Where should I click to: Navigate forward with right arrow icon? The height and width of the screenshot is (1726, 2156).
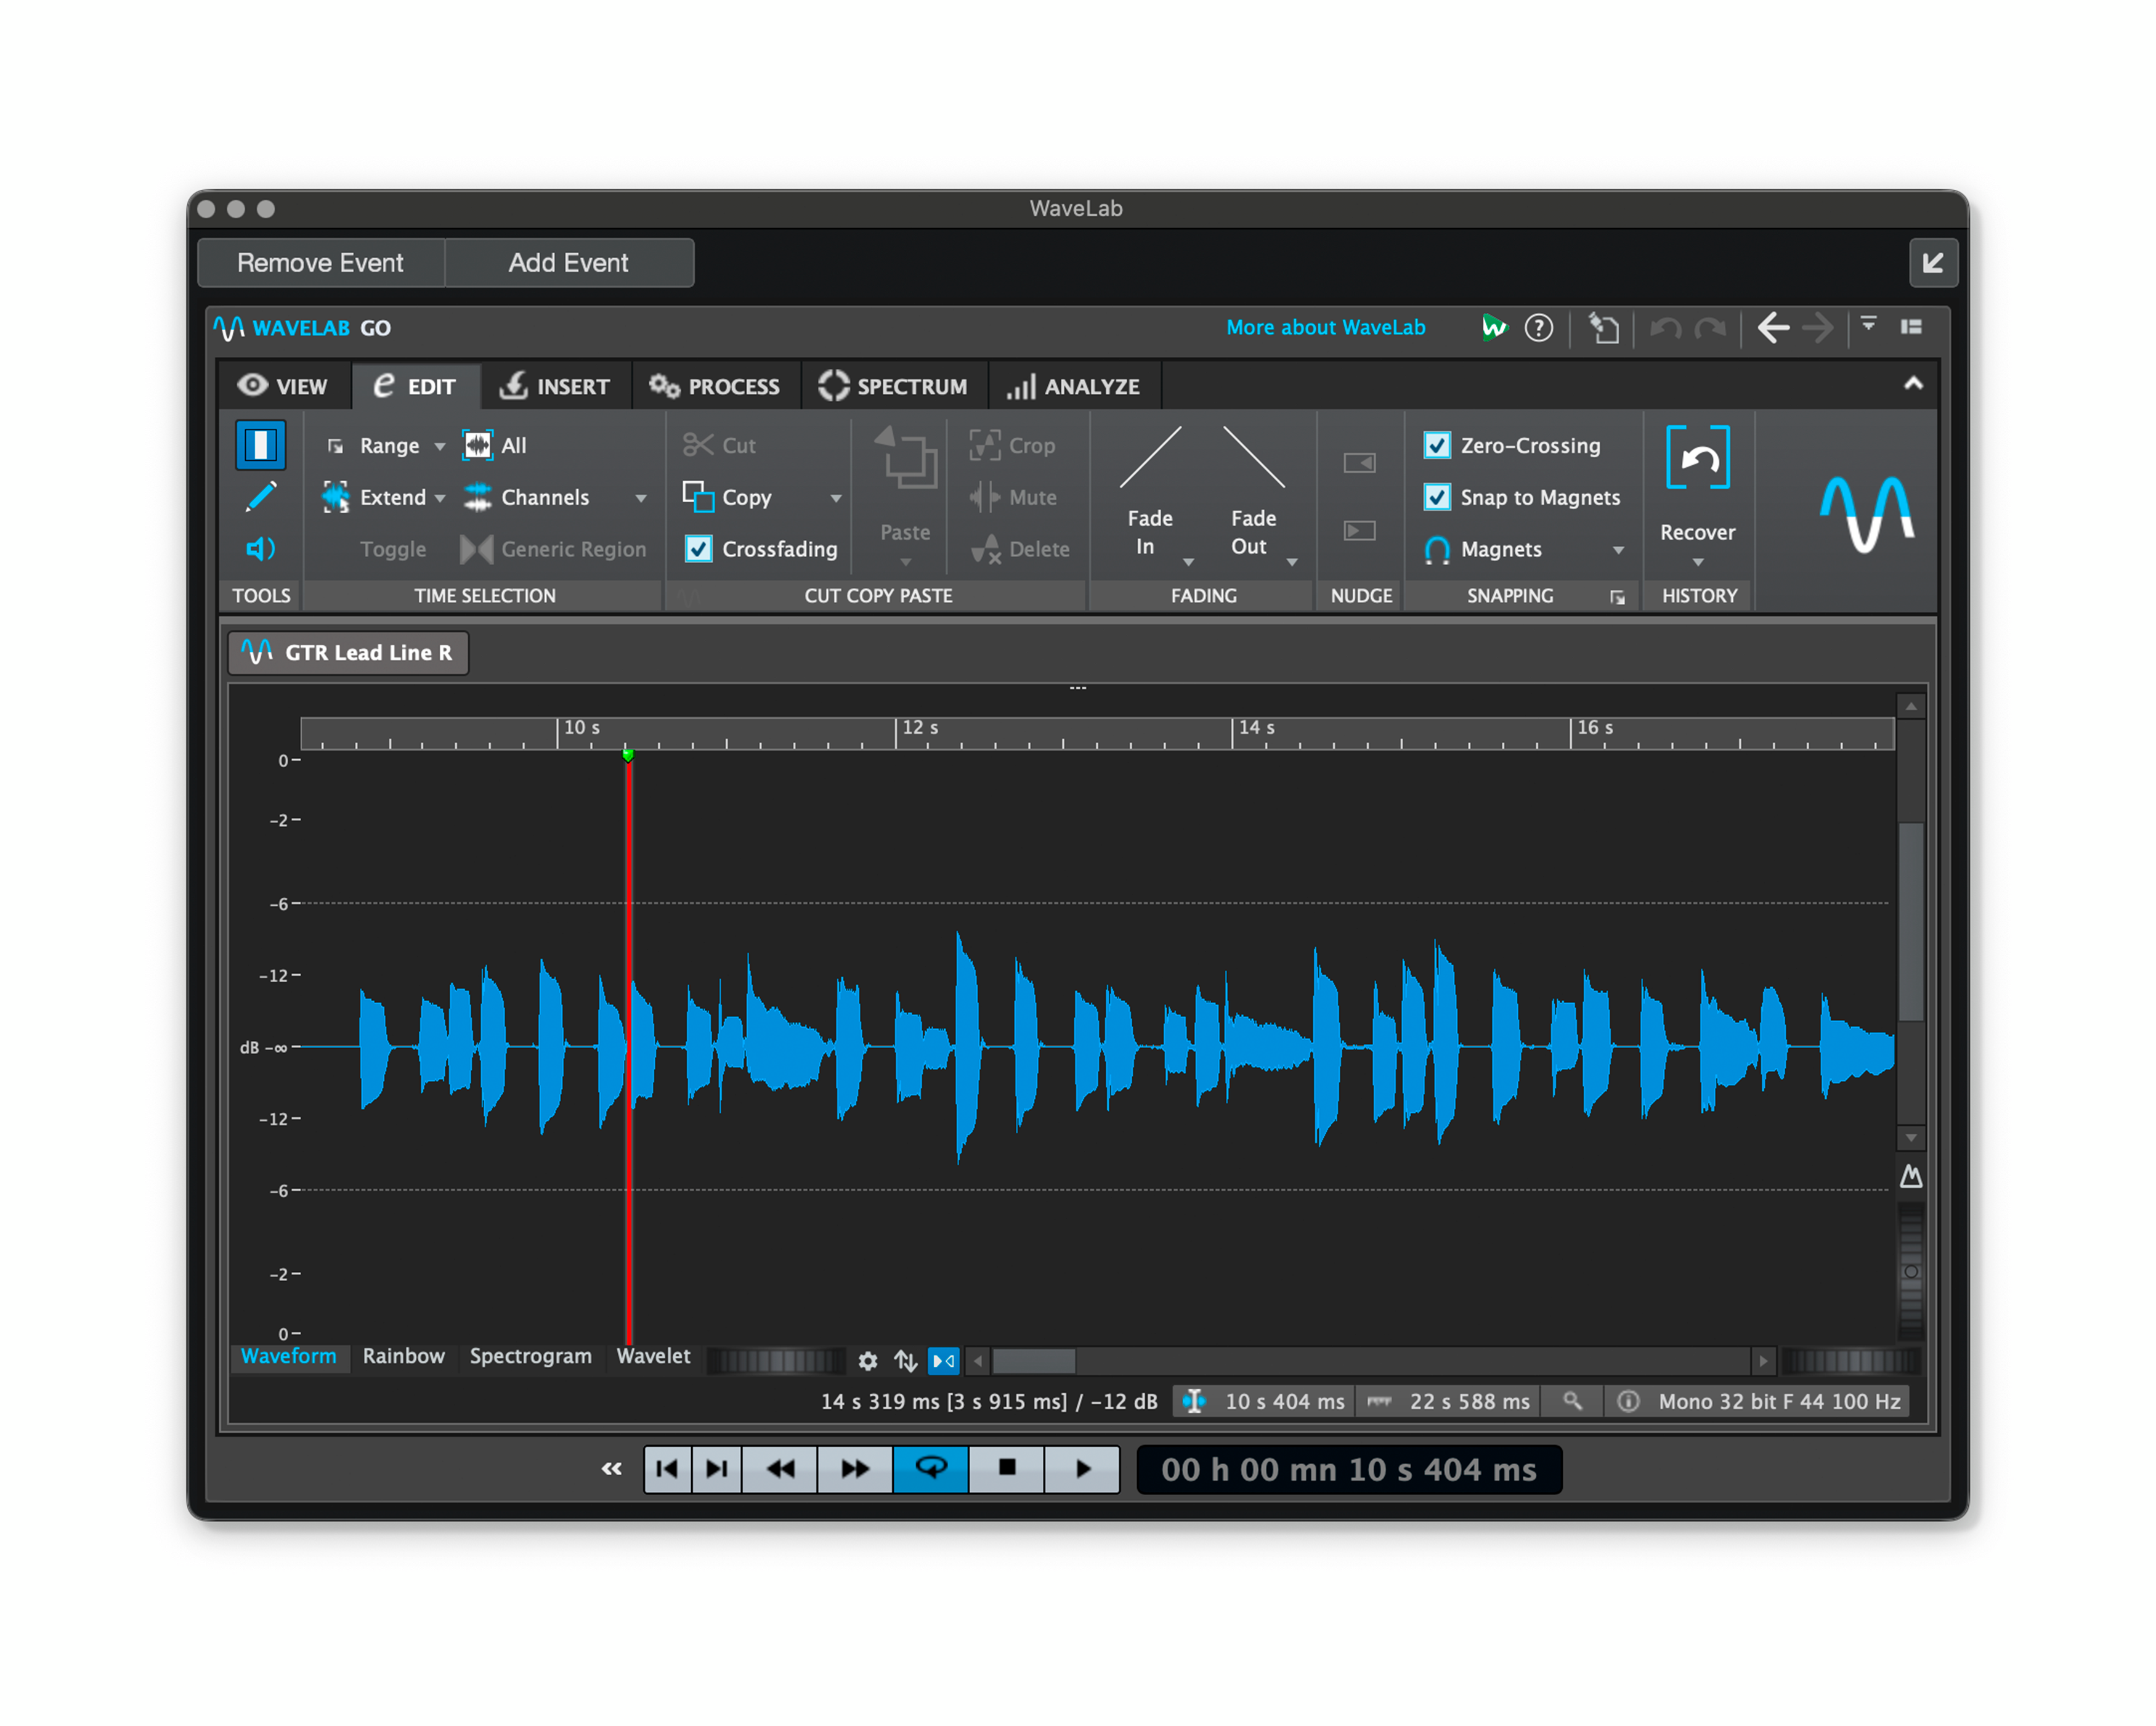coord(1817,327)
